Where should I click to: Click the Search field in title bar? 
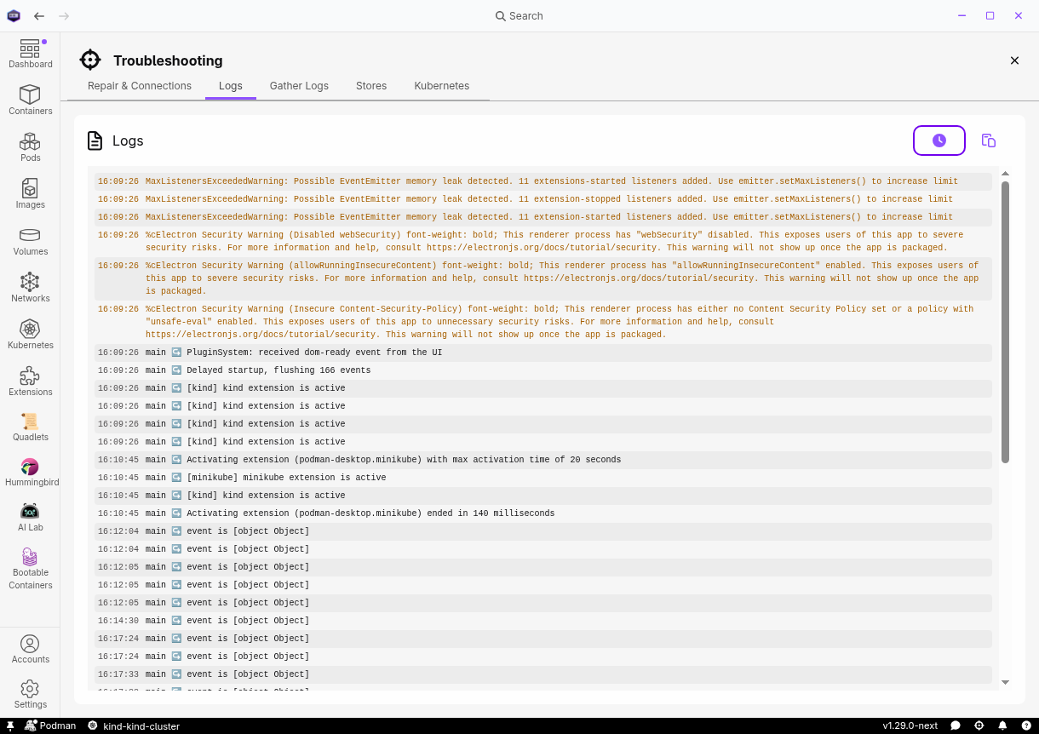pos(519,16)
